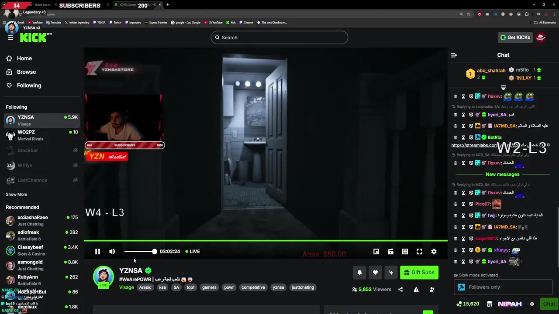Click the green Chat send button
This screenshot has width=559, height=314.
tap(549, 304)
